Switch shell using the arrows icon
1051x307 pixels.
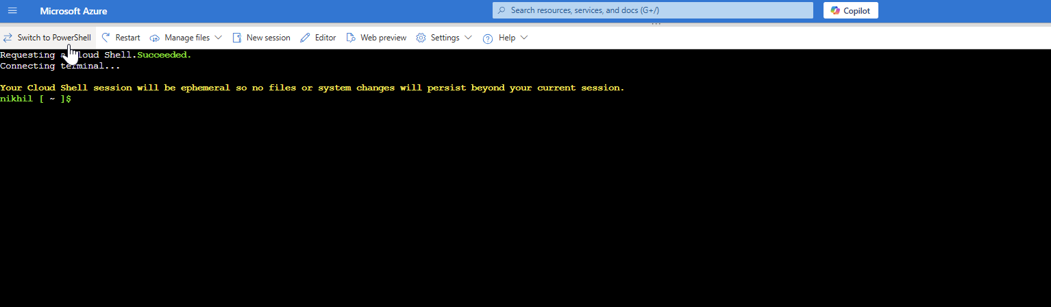(8, 38)
